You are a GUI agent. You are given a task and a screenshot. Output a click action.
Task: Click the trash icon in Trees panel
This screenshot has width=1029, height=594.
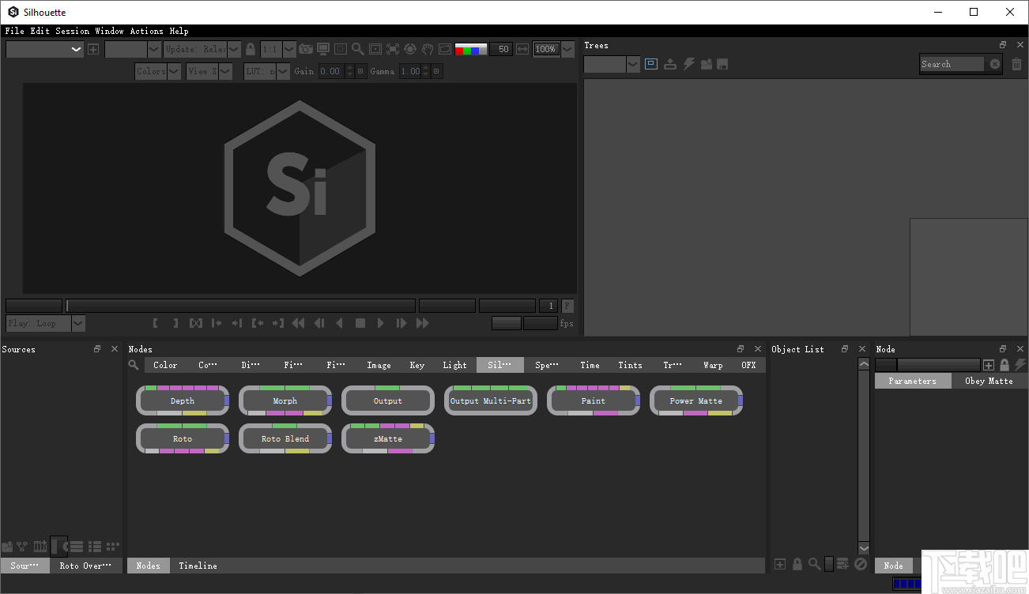click(x=1016, y=64)
